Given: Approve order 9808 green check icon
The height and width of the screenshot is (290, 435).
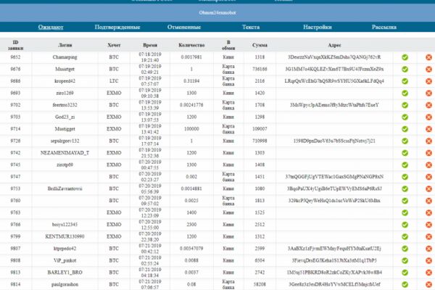Looking at the screenshot, I should pyautogui.click(x=405, y=260).
